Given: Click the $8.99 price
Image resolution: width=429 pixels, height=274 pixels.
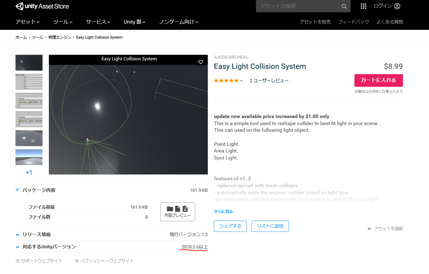Looking at the screenshot, I should pos(393,66).
